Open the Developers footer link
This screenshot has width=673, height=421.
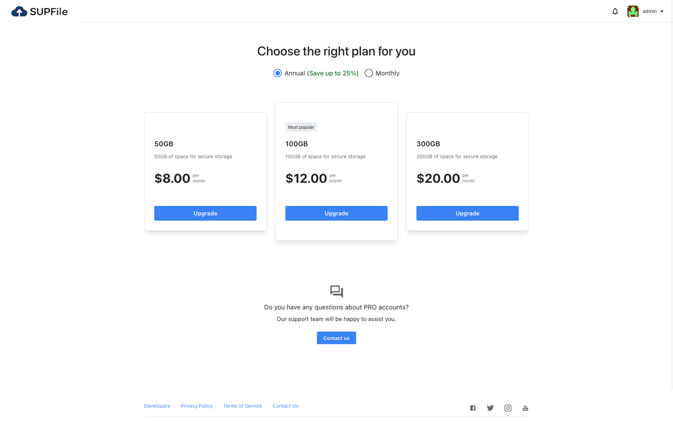(x=157, y=406)
